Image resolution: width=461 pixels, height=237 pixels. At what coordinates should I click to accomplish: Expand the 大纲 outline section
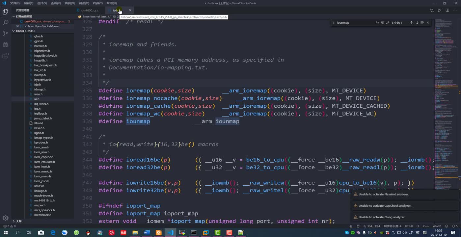coord(42,221)
